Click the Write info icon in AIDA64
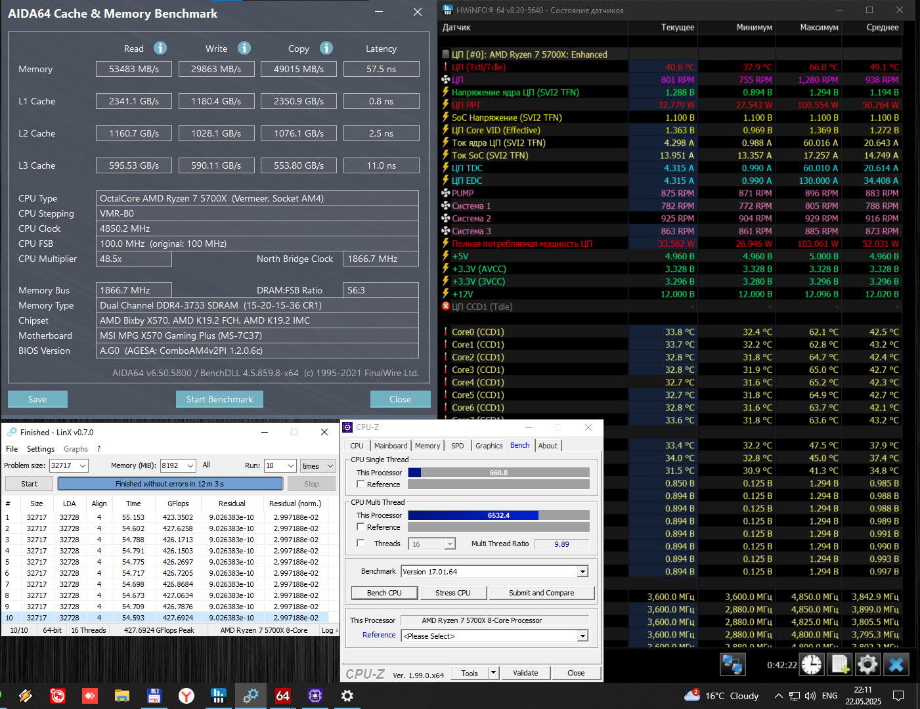The image size is (920, 709). (244, 48)
